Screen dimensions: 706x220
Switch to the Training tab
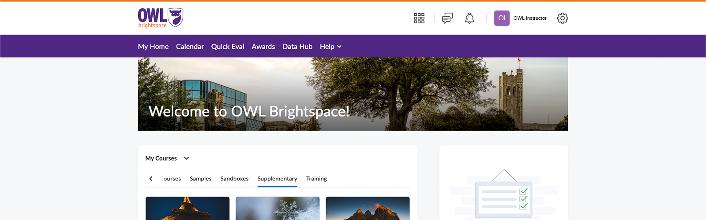316,179
